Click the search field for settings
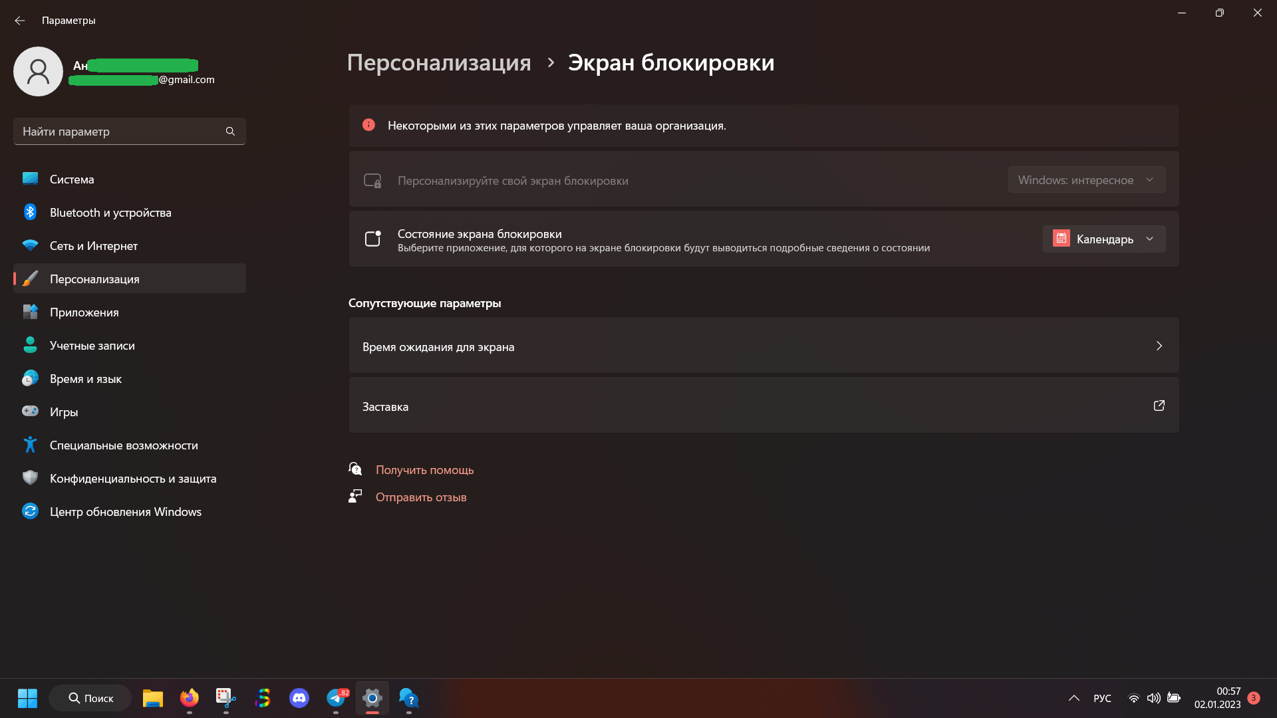 click(128, 132)
